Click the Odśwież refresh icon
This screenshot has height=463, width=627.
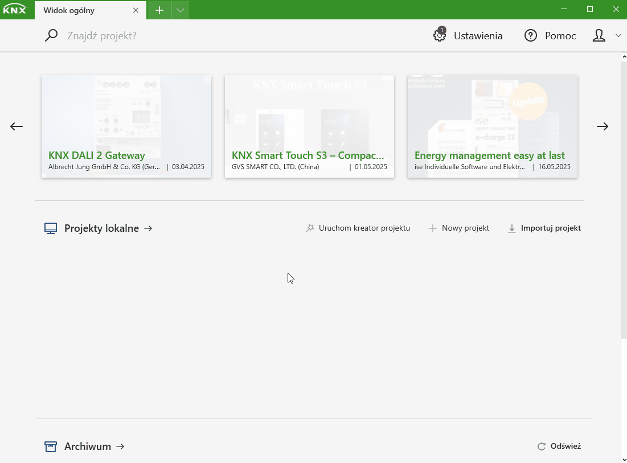(x=542, y=446)
